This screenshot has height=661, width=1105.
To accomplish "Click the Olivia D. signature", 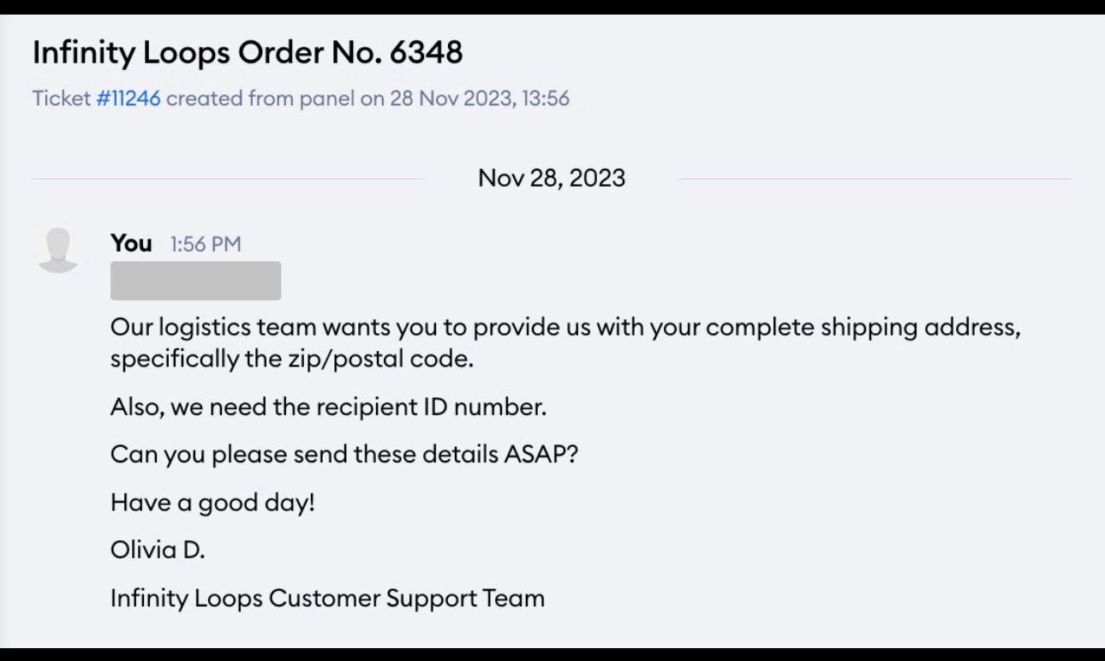I will click(158, 550).
